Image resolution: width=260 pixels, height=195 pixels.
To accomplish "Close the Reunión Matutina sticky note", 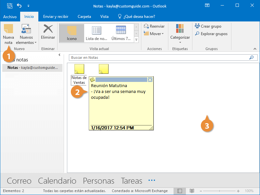I will tap(150, 80).
